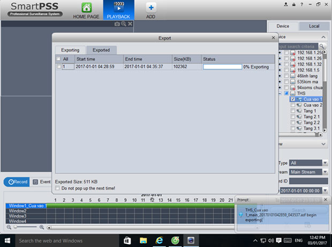Click the Card ID input field
The height and width of the screenshot is (247, 332).
click(x=308, y=181)
